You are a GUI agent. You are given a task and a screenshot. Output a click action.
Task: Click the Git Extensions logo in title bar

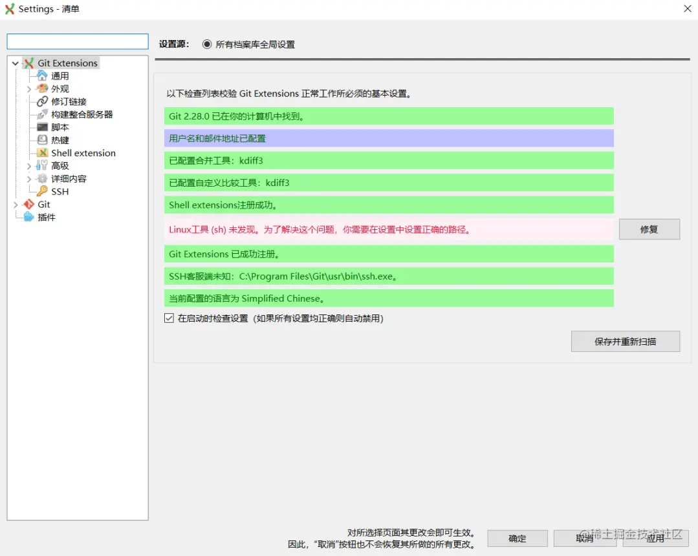coord(10,9)
